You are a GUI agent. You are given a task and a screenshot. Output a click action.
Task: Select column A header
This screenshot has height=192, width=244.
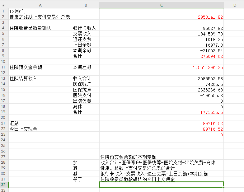(40, 5)
